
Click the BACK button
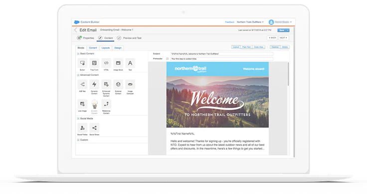[272, 38]
